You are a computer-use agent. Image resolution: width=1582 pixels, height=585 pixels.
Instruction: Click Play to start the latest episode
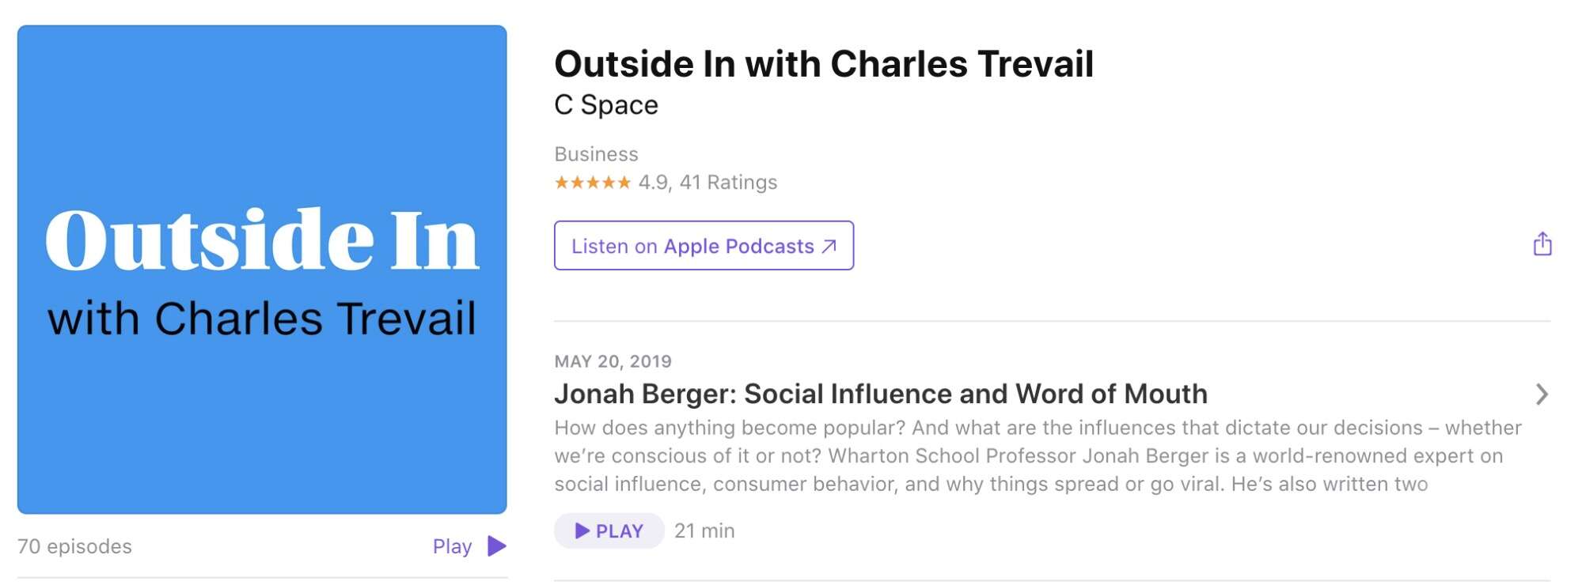pyautogui.click(x=609, y=530)
